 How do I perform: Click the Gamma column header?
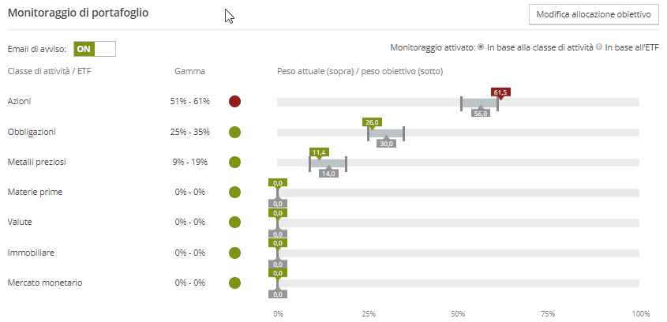(x=189, y=71)
